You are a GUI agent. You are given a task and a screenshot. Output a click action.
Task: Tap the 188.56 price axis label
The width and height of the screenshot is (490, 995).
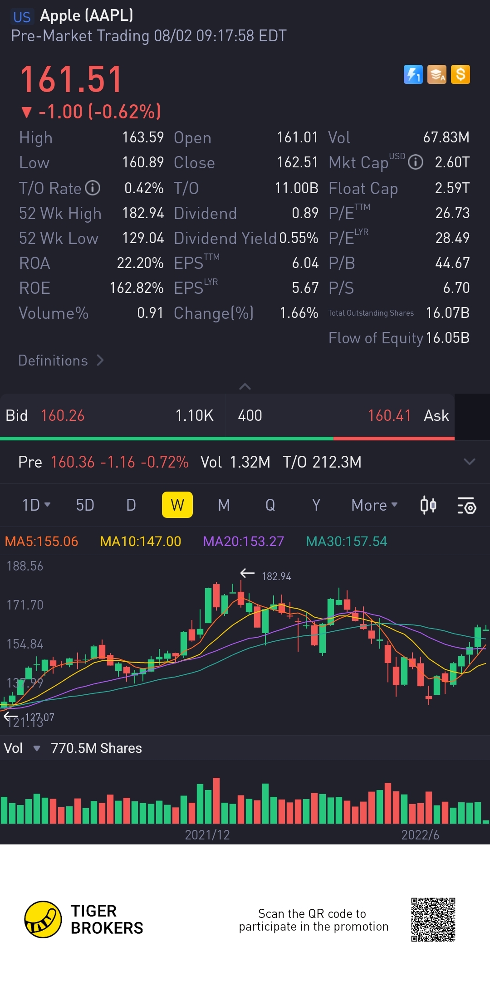click(25, 566)
